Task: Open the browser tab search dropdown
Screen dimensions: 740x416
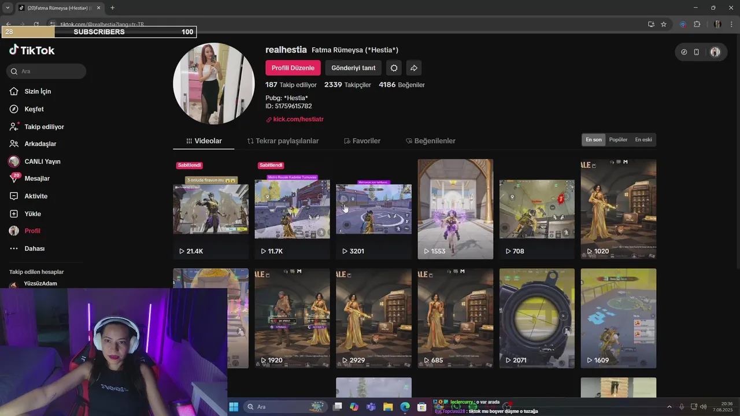Action: (x=8, y=8)
